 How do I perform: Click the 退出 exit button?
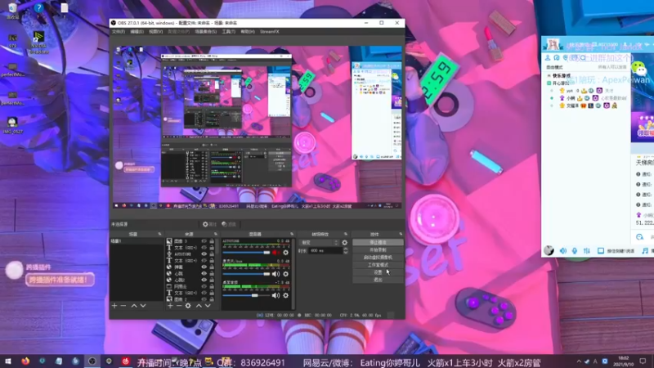point(378,280)
